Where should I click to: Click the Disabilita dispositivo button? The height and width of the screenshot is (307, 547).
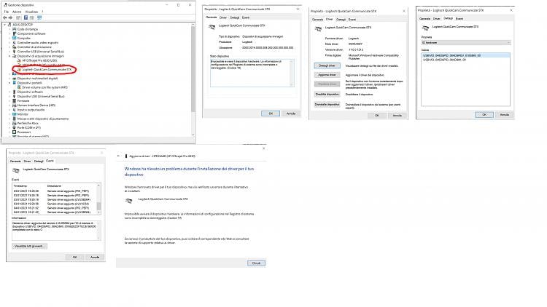327,94
